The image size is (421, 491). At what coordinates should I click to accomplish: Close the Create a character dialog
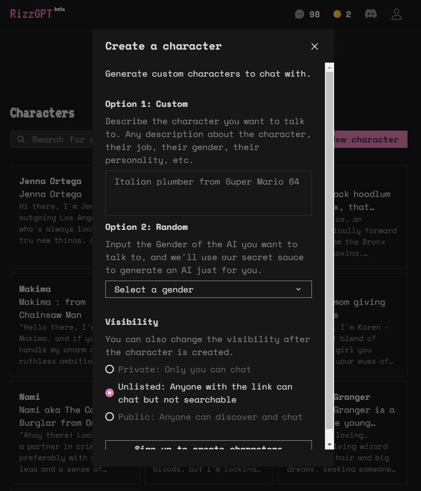[315, 46]
